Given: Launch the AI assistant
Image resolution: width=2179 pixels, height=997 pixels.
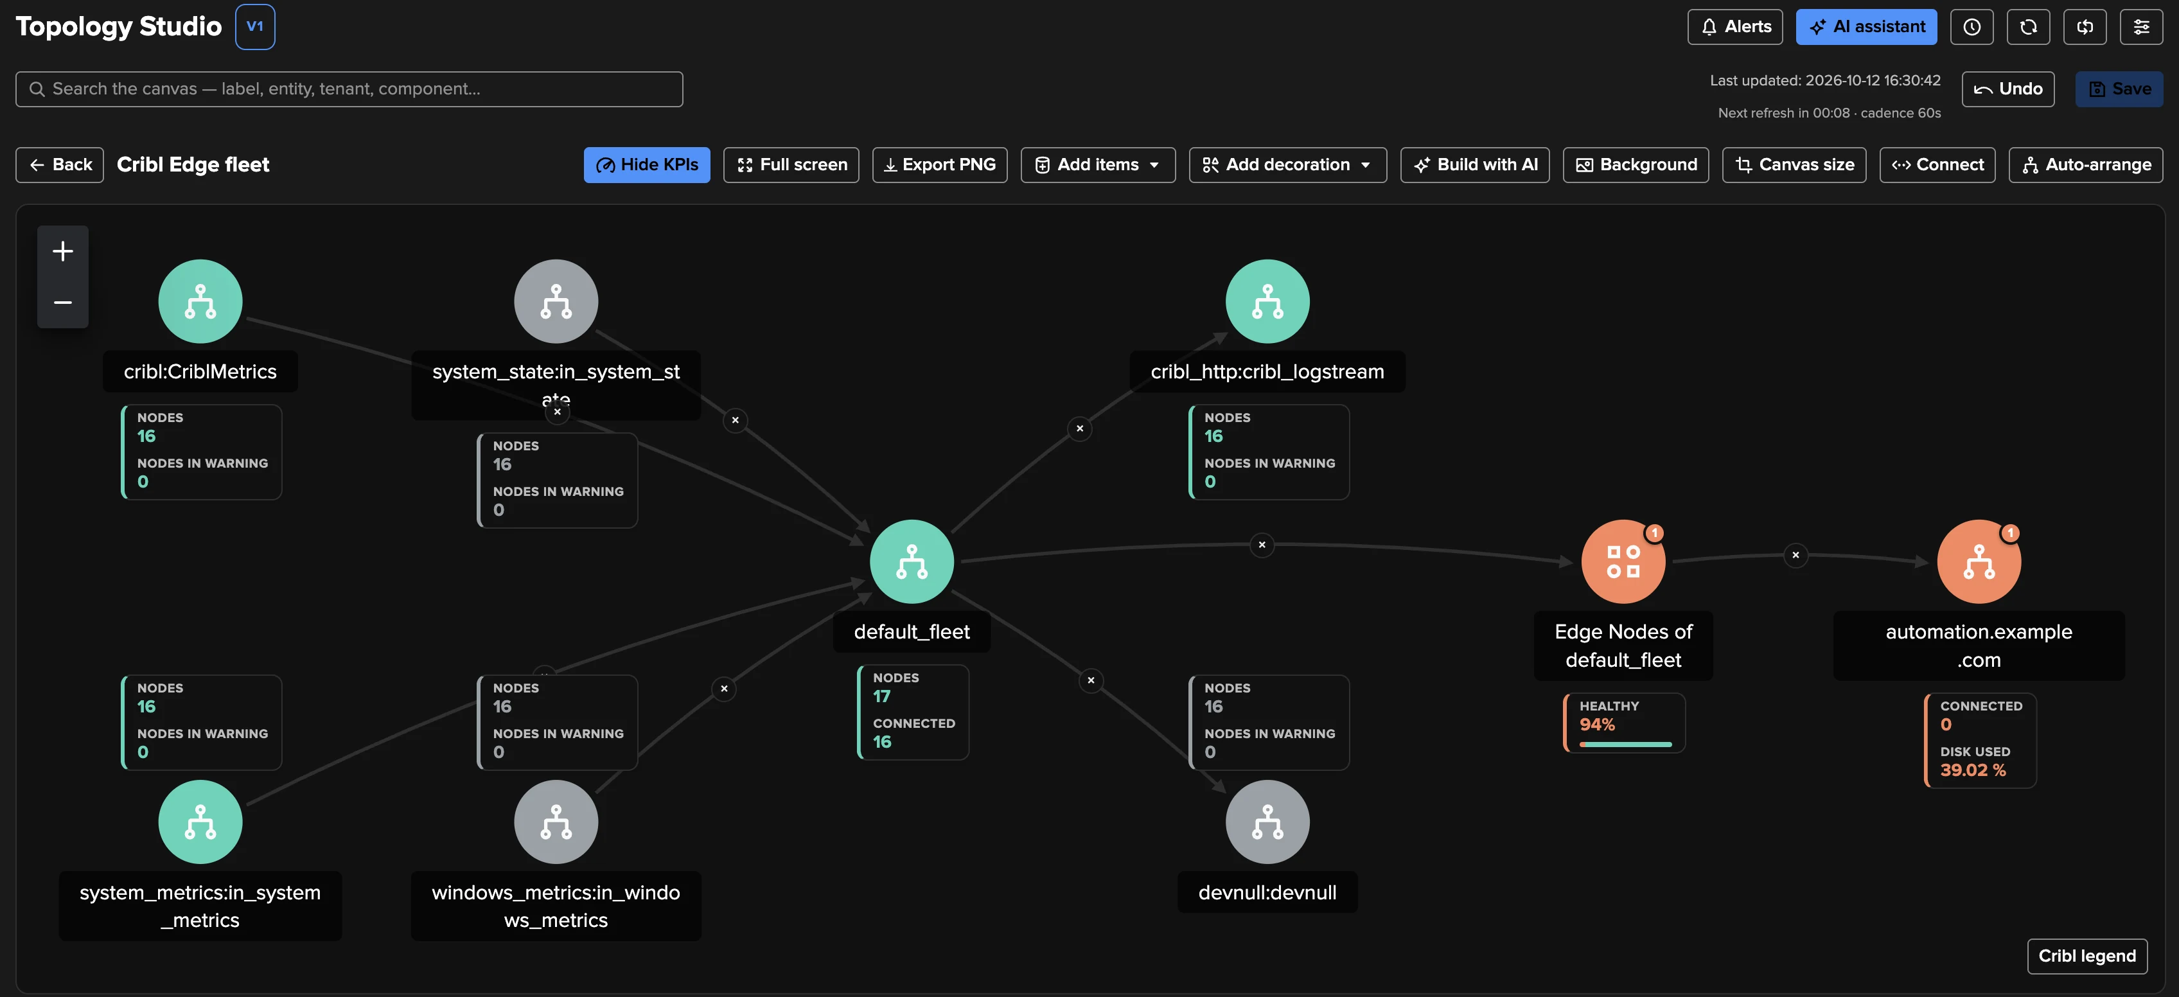Looking at the screenshot, I should coord(1867,27).
